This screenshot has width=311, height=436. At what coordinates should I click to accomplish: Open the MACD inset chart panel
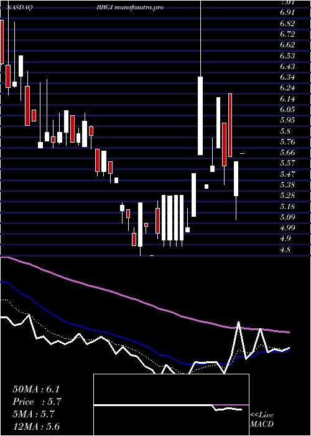click(171, 405)
